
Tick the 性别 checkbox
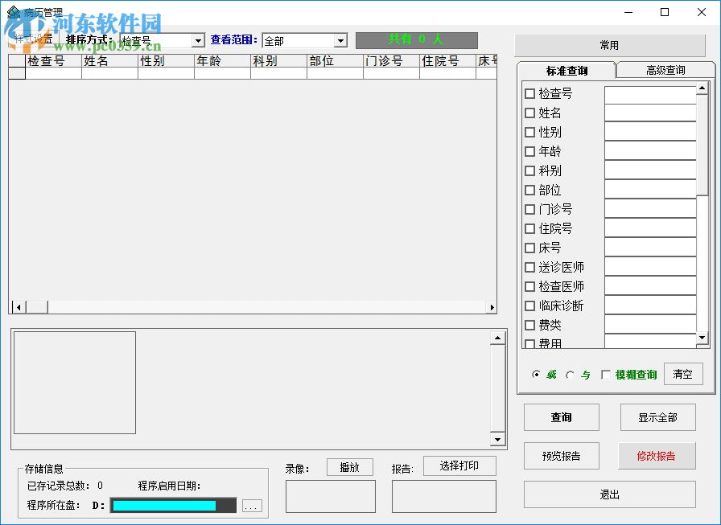(529, 133)
